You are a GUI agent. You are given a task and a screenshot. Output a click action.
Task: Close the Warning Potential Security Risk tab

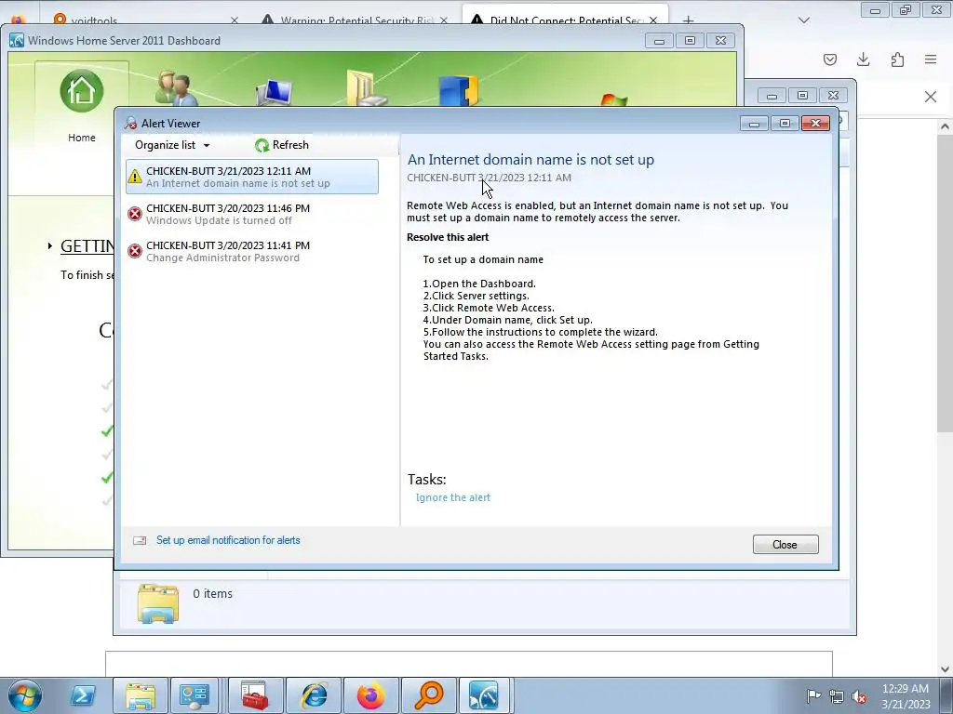point(444,20)
